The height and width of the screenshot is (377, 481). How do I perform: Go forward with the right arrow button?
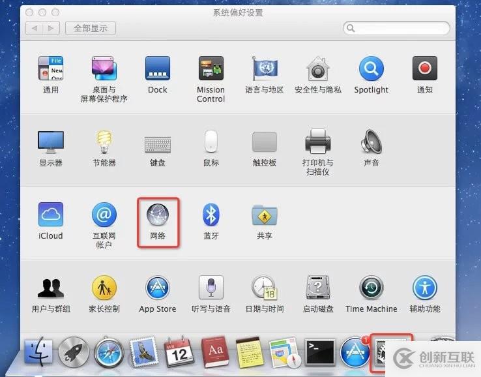click(x=51, y=28)
